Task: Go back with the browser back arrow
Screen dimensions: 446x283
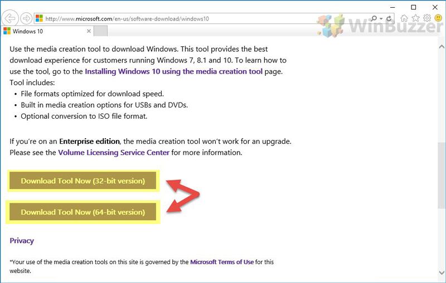Action: click(x=9, y=18)
